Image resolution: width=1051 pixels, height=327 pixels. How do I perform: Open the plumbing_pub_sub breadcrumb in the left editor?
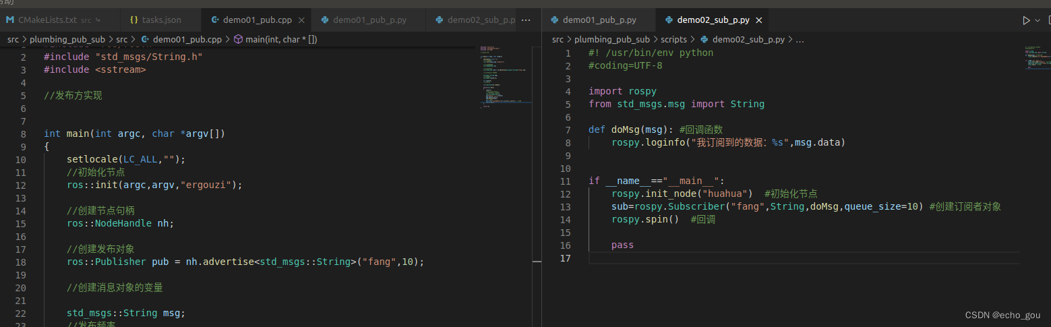[x=67, y=40]
